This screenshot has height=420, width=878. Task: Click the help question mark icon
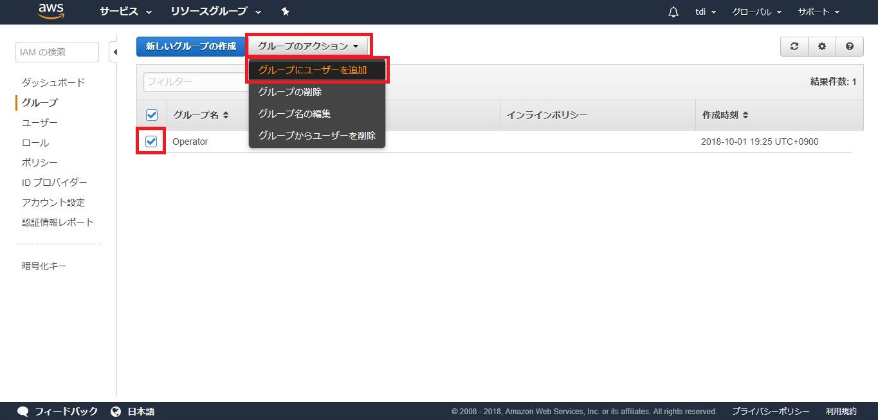[850, 46]
